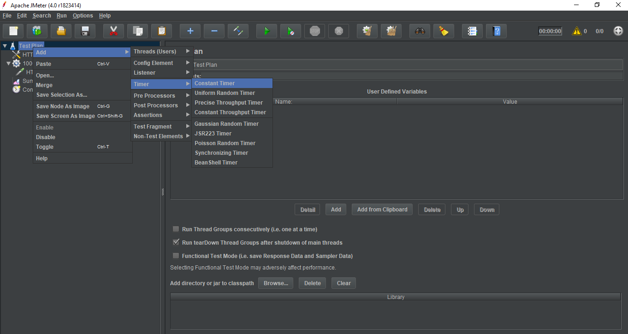Enable Functional Test Mode checkbox
Image resolution: width=628 pixels, height=334 pixels.
176,256
